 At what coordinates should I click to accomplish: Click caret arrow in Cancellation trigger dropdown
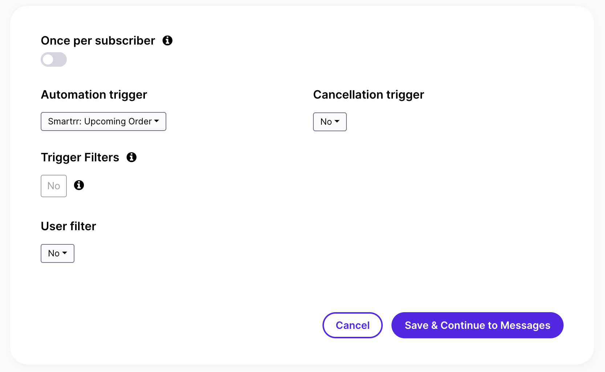pyautogui.click(x=337, y=121)
